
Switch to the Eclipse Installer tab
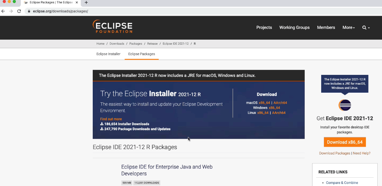click(109, 54)
